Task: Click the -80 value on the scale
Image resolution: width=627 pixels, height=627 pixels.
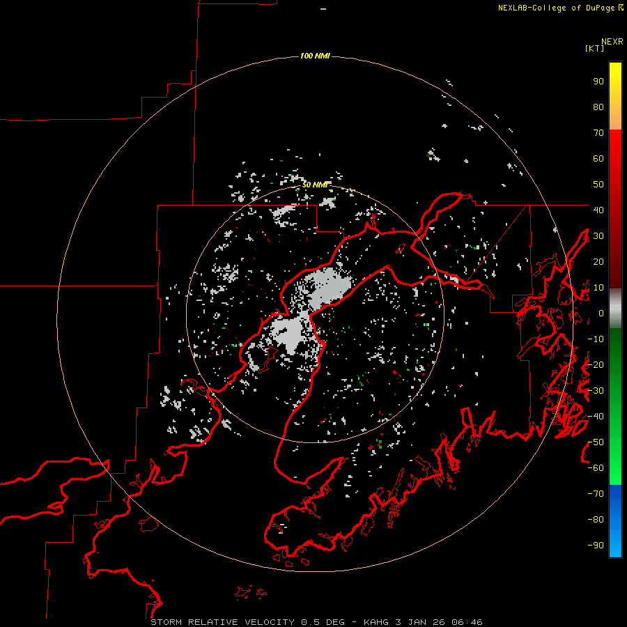Action: click(596, 520)
